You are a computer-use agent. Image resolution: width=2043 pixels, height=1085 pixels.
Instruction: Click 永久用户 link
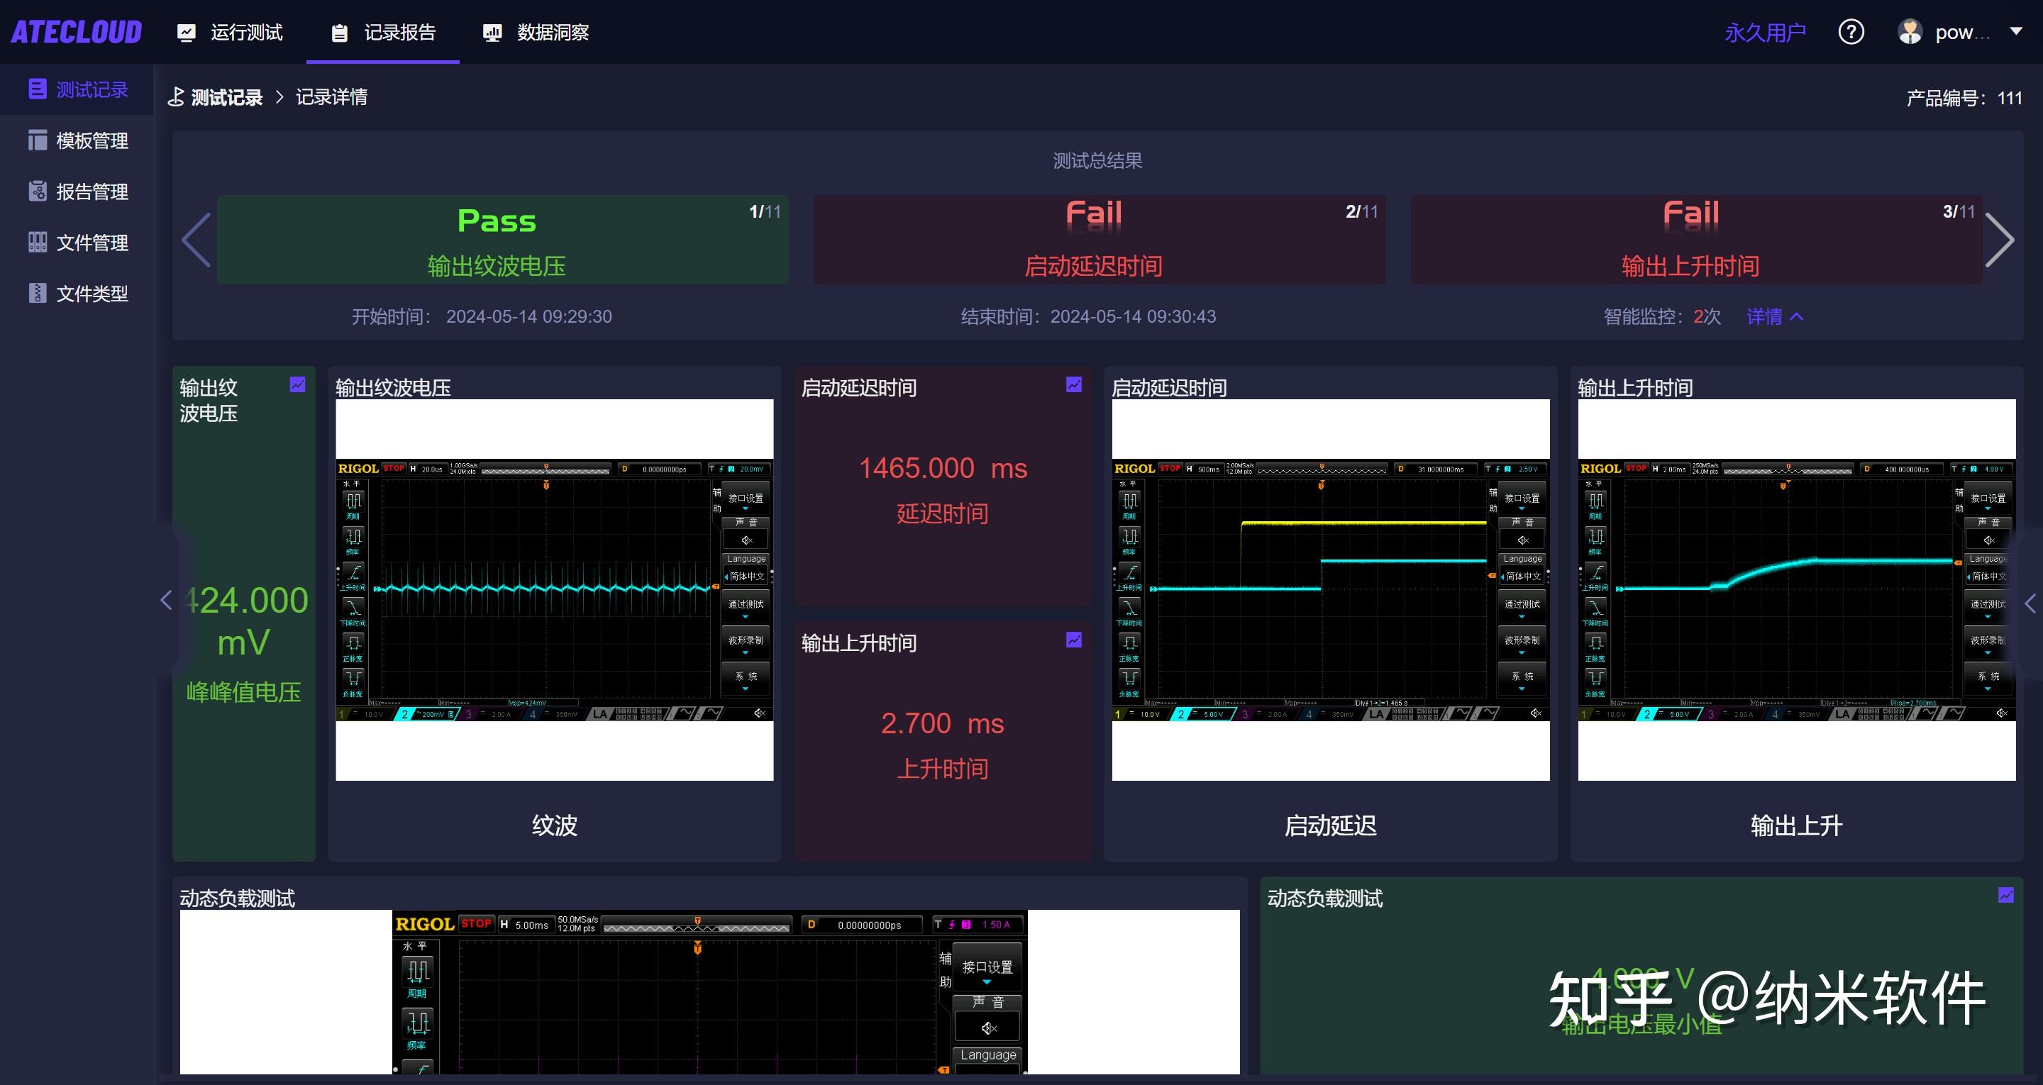point(1765,33)
